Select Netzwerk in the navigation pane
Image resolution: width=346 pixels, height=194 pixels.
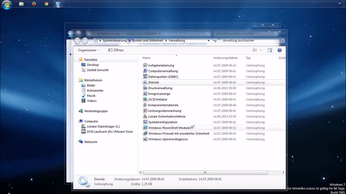pyautogui.click(x=91, y=142)
